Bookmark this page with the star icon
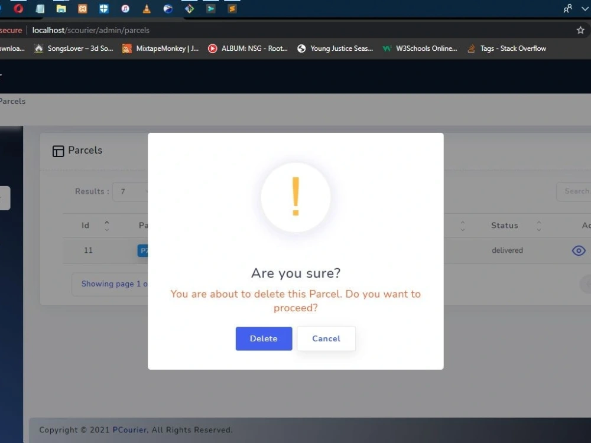The height and width of the screenshot is (443, 591). coord(580,30)
